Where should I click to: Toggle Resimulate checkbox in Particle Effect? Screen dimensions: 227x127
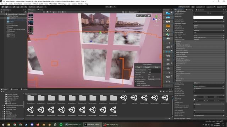tap(135, 81)
